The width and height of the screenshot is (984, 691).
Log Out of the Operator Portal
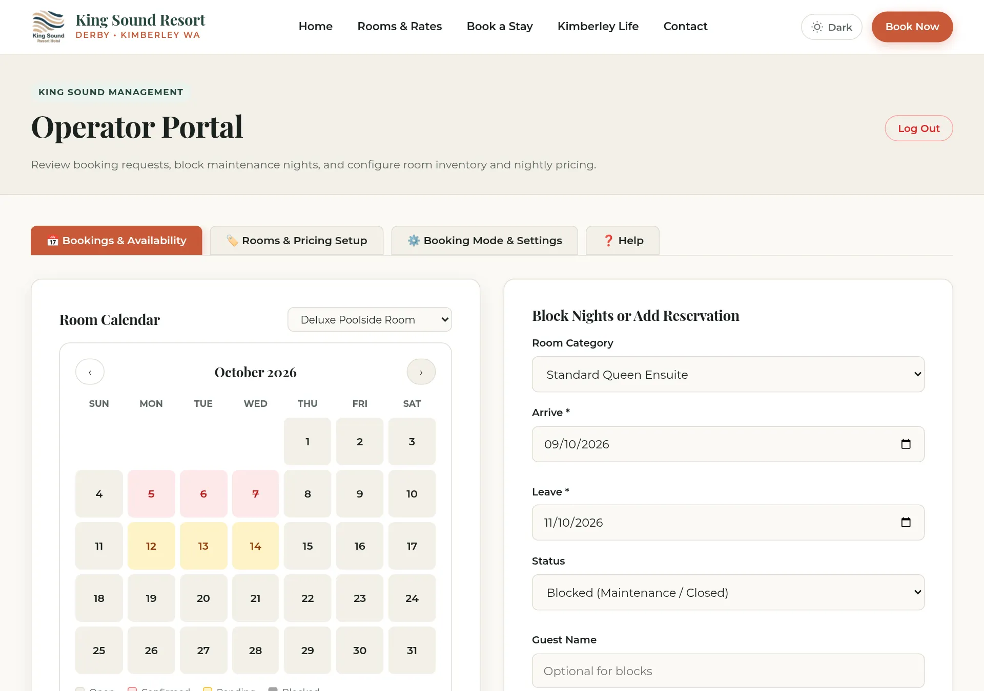click(x=918, y=128)
